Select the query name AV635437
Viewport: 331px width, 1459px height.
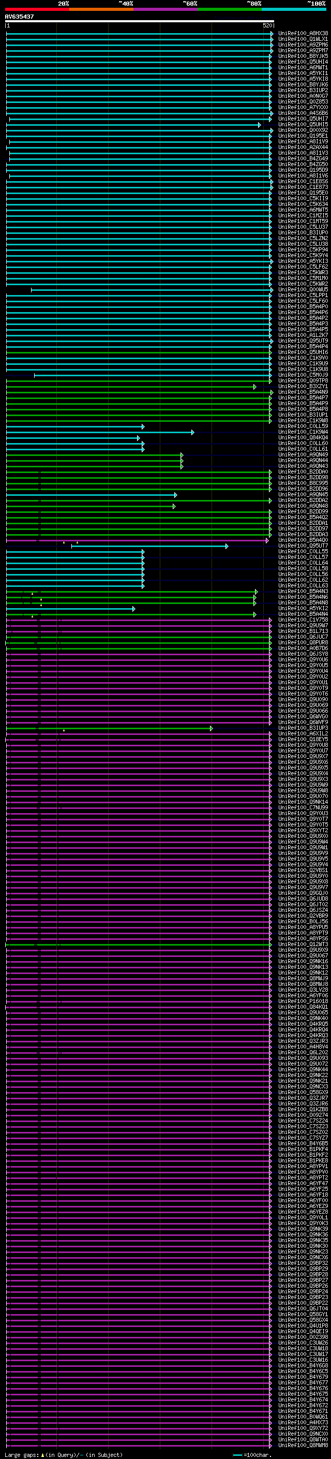(19, 17)
